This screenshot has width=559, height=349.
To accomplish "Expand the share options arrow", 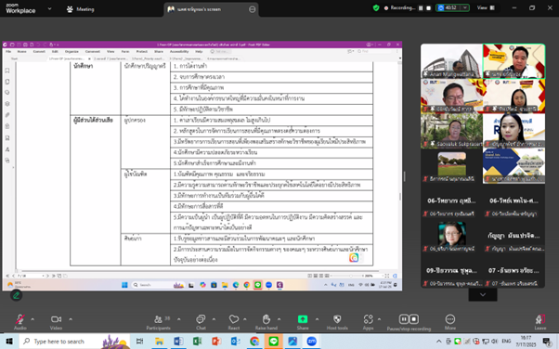I will coord(317,319).
